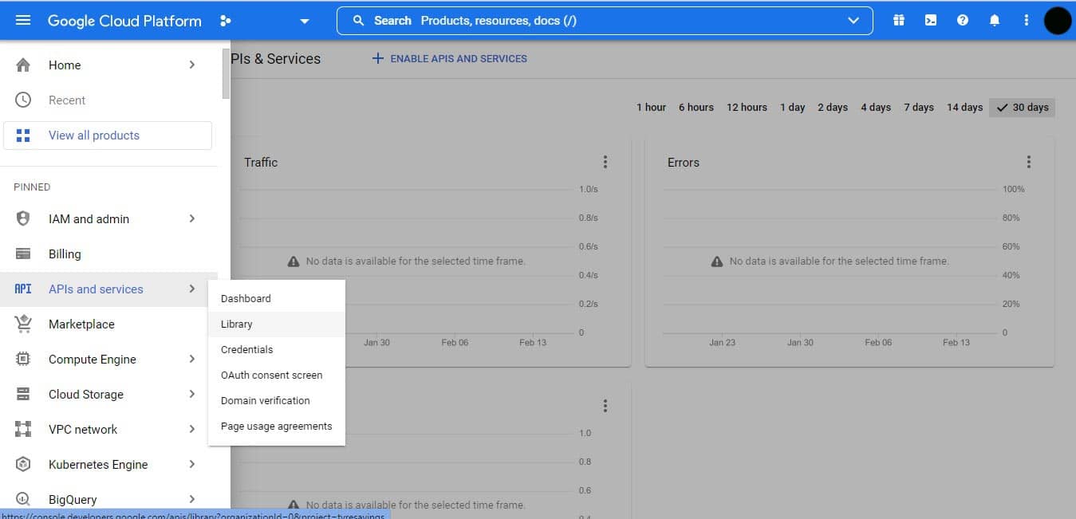Expand VPC network submenu chevron
The width and height of the screenshot is (1076, 519).
[192, 430]
